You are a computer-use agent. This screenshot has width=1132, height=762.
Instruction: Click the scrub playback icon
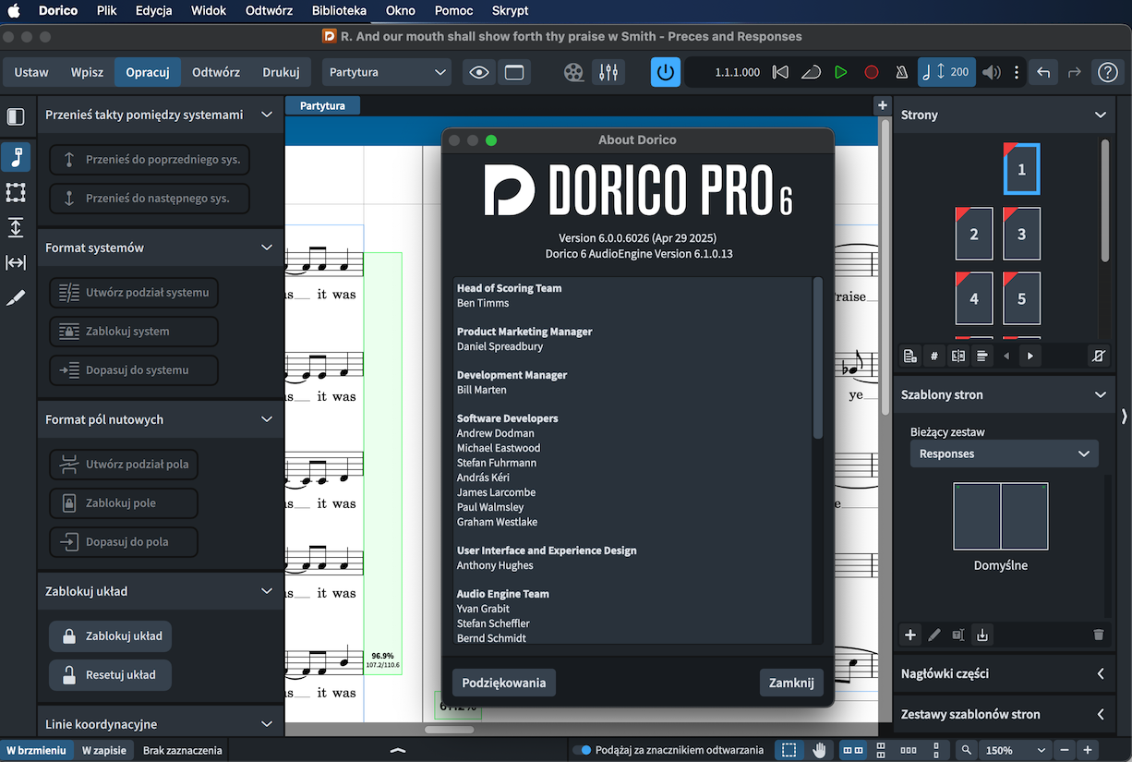coord(810,72)
